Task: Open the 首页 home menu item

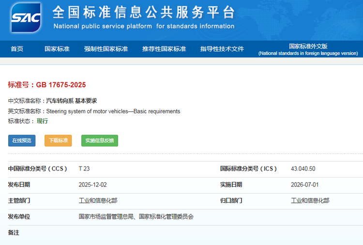Action: 17,49
